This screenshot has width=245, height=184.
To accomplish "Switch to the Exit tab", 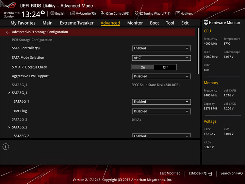I will click(185, 23).
